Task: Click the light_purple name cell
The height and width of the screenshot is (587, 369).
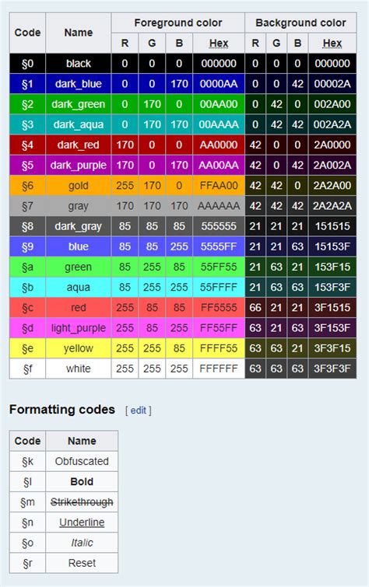Action: point(79,328)
